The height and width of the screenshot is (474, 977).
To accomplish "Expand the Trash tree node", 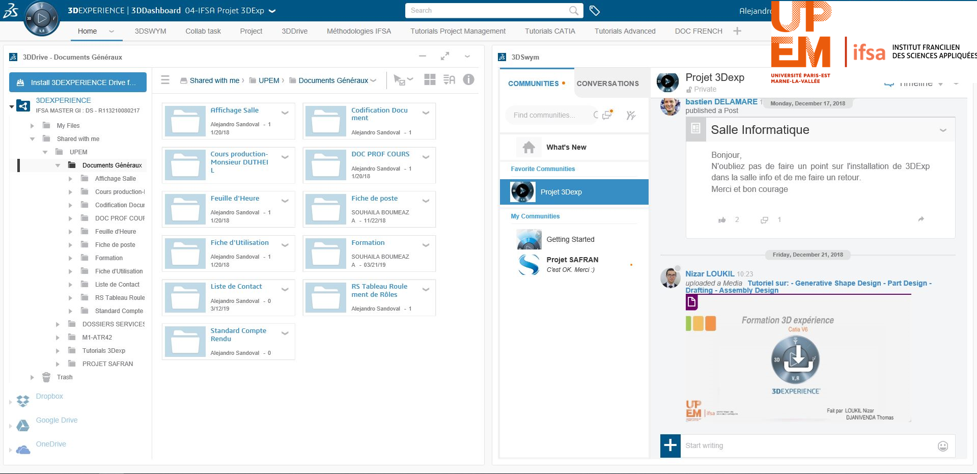I will coord(32,377).
